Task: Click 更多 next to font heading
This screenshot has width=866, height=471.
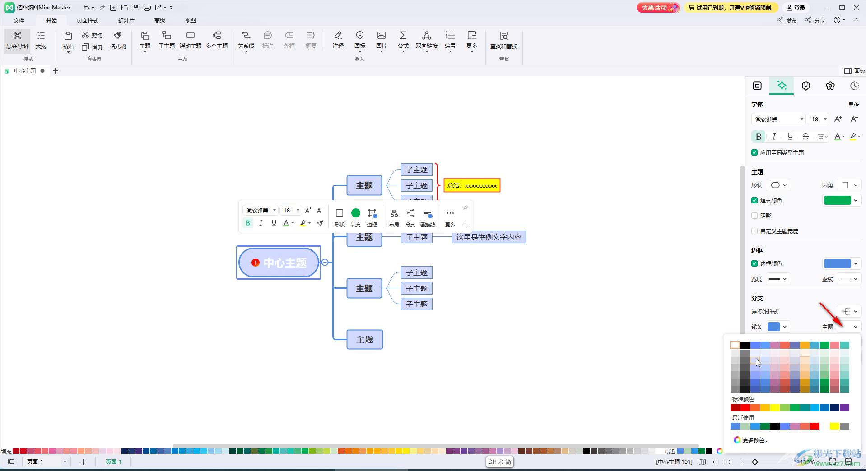Action: click(853, 104)
